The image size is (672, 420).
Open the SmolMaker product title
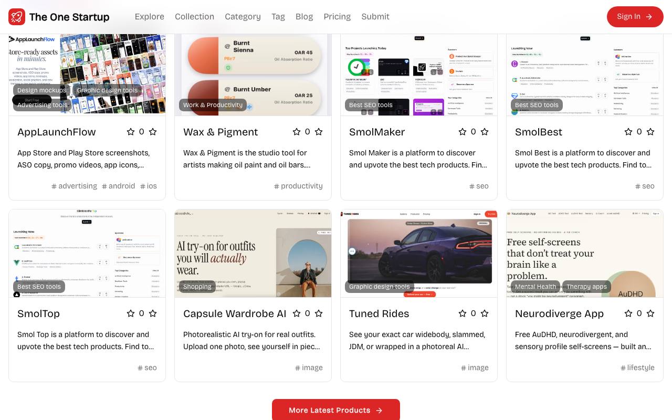pos(377,132)
